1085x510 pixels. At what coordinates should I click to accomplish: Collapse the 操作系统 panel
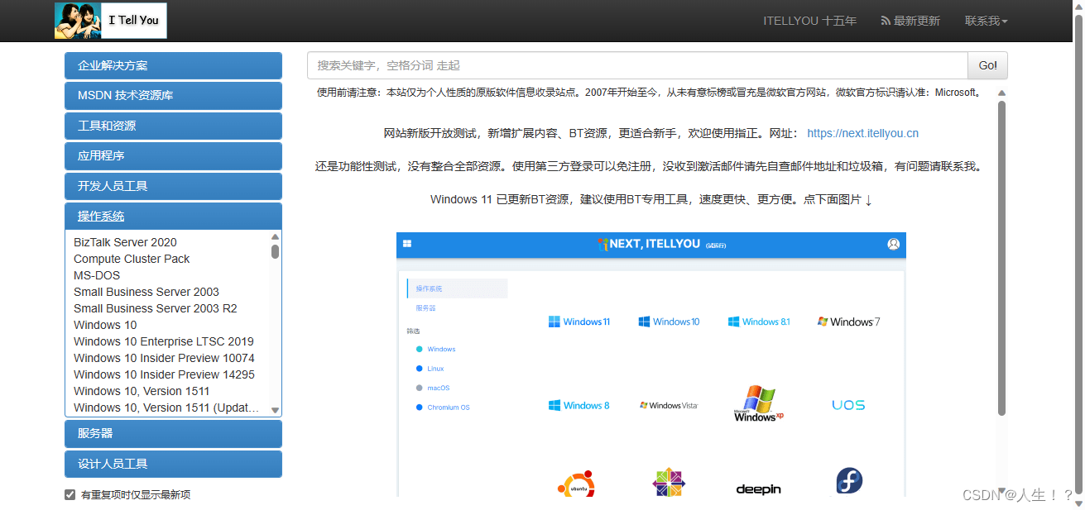173,216
